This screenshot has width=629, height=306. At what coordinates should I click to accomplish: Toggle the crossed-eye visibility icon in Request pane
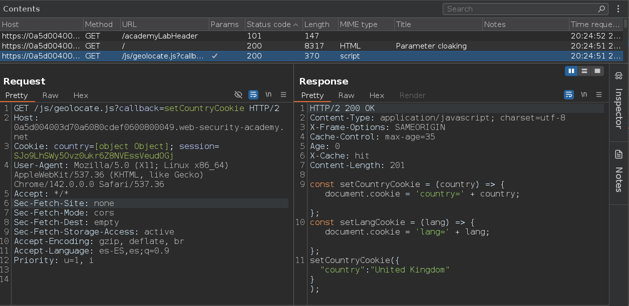coord(238,94)
